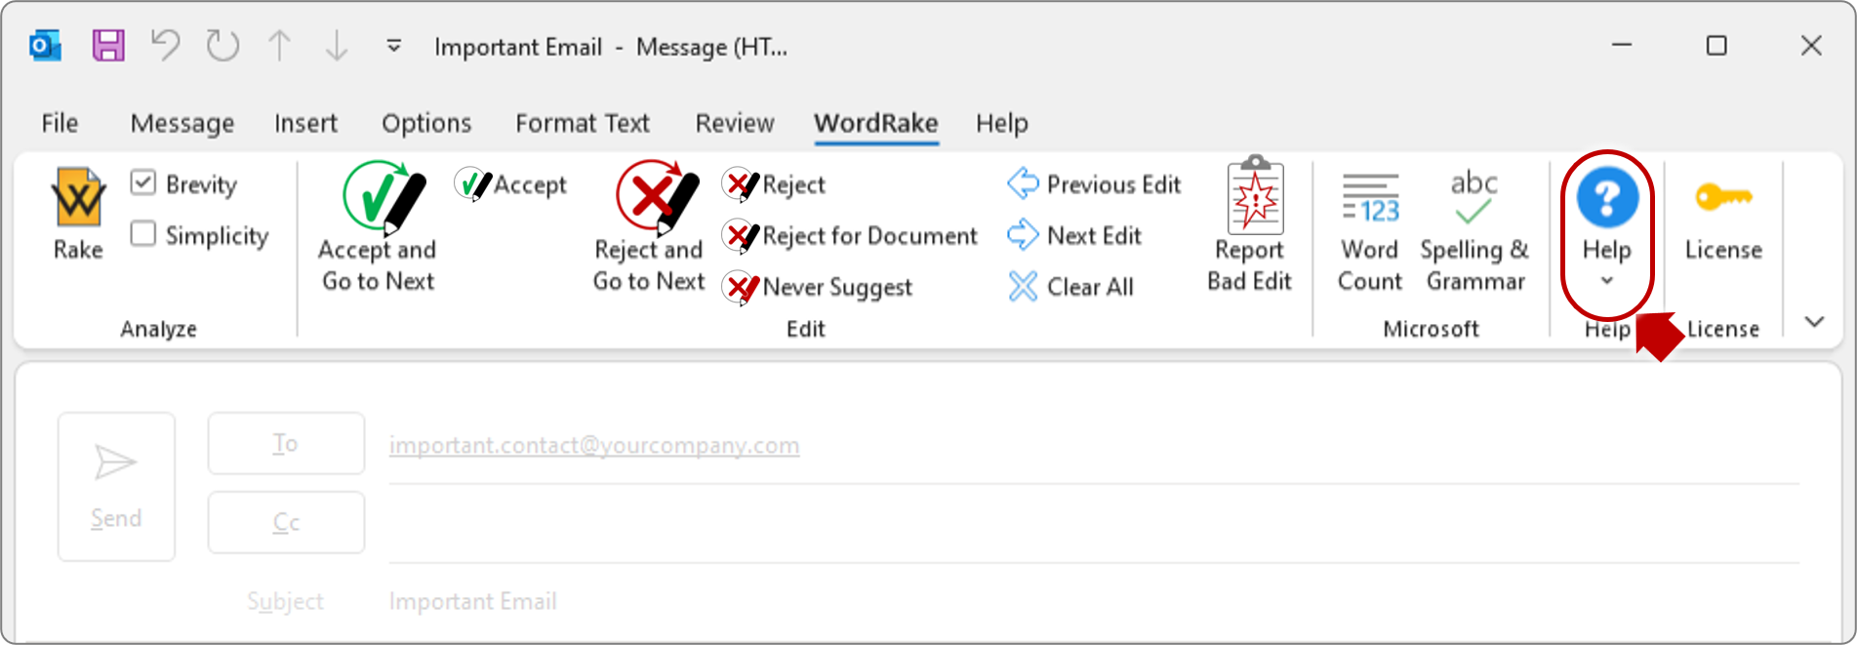The width and height of the screenshot is (1857, 645).
Task: Minimize the message window
Action: coord(1622,45)
